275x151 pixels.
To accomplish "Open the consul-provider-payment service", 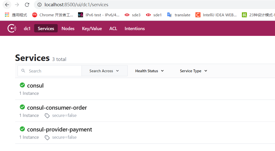I will point(59,129).
